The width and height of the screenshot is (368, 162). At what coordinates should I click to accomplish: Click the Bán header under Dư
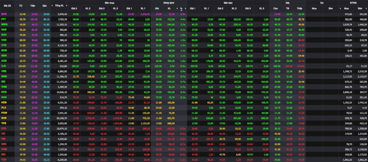point(331,8)
